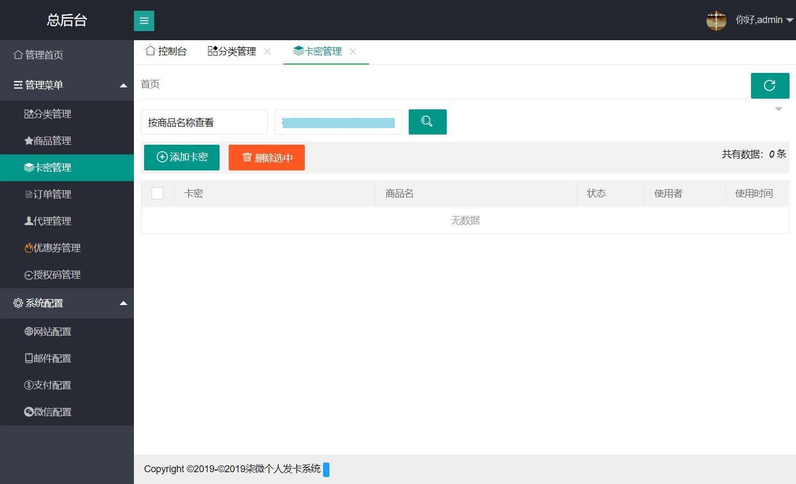The height and width of the screenshot is (484, 796).
Task: Close the 卡密管理 tab
Action: pos(353,51)
